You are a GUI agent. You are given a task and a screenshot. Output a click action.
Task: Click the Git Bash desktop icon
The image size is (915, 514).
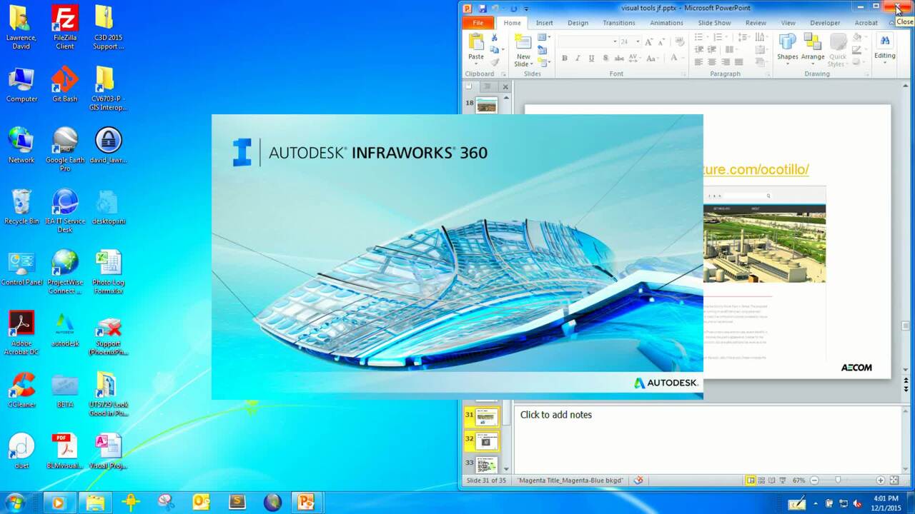click(65, 86)
